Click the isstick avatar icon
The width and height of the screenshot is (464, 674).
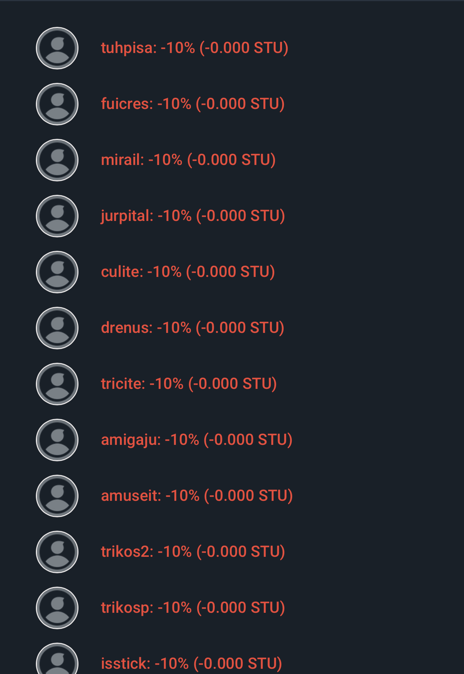pyautogui.click(x=57, y=661)
